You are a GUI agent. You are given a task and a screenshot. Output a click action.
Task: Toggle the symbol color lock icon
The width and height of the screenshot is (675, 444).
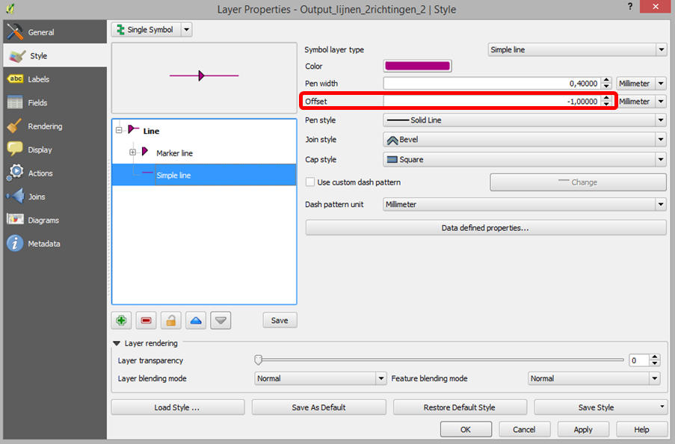coord(170,320)
